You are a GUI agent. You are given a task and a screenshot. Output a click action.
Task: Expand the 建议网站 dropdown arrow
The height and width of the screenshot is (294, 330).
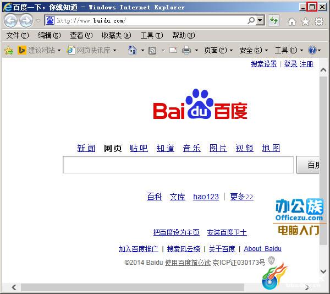[x=59, y=50]
